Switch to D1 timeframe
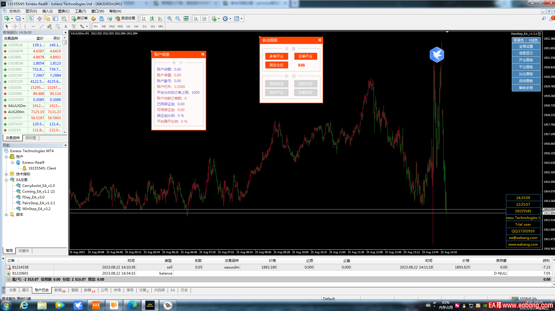This screenshot has width=555, height=311. click(x=144, y=26)
